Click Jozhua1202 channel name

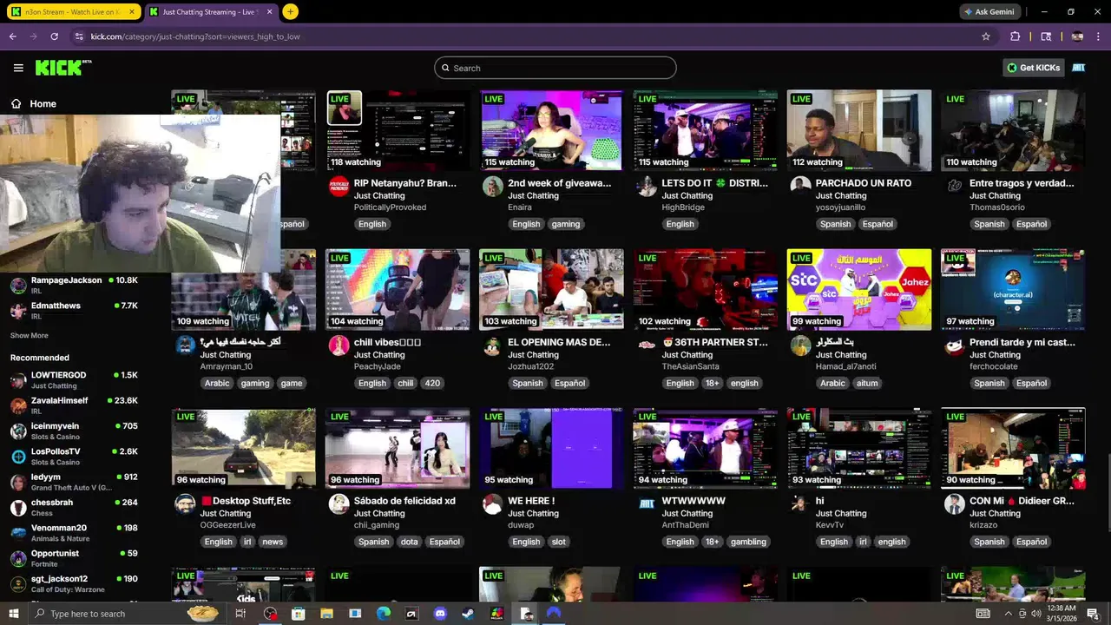(x=530, y=366)
